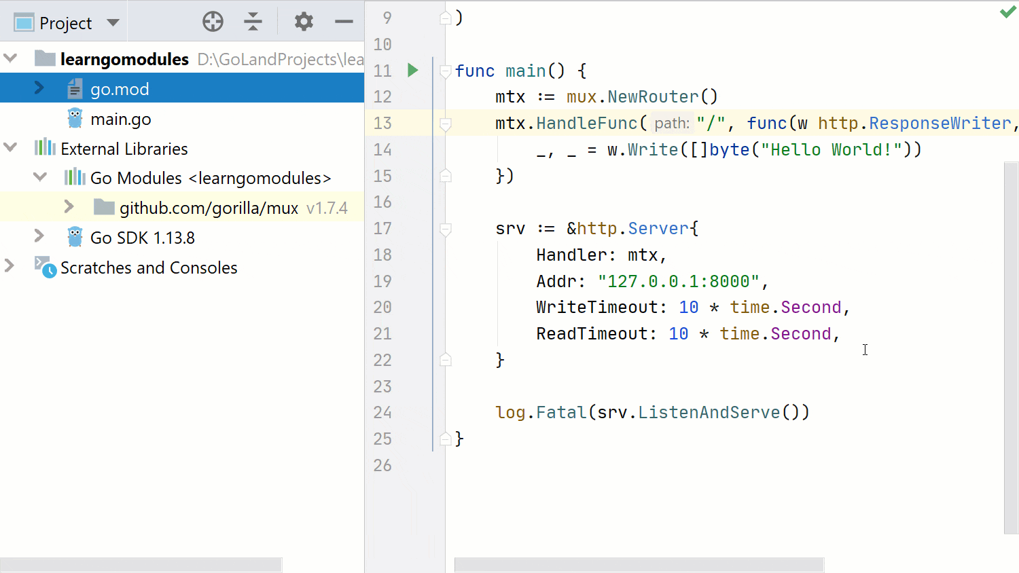The height and width of the screenshot is (573, 1019).
Task: Open Project panel settings gear
Action: pos(304,22)
